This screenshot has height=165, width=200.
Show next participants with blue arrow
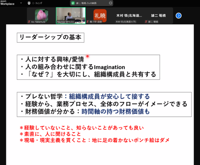(178, 15)
